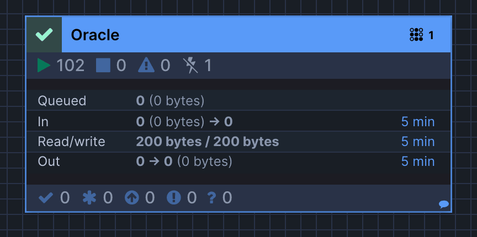Click the question mark icon
This screenshot has width=477, height=237.
pyautogui.click(x=212, y=198)
